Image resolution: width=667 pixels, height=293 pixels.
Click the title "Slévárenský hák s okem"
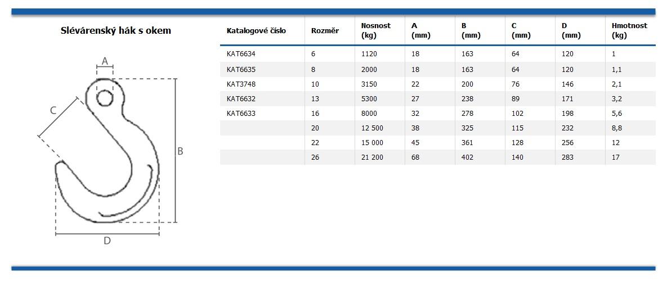(x=116, y=31)
